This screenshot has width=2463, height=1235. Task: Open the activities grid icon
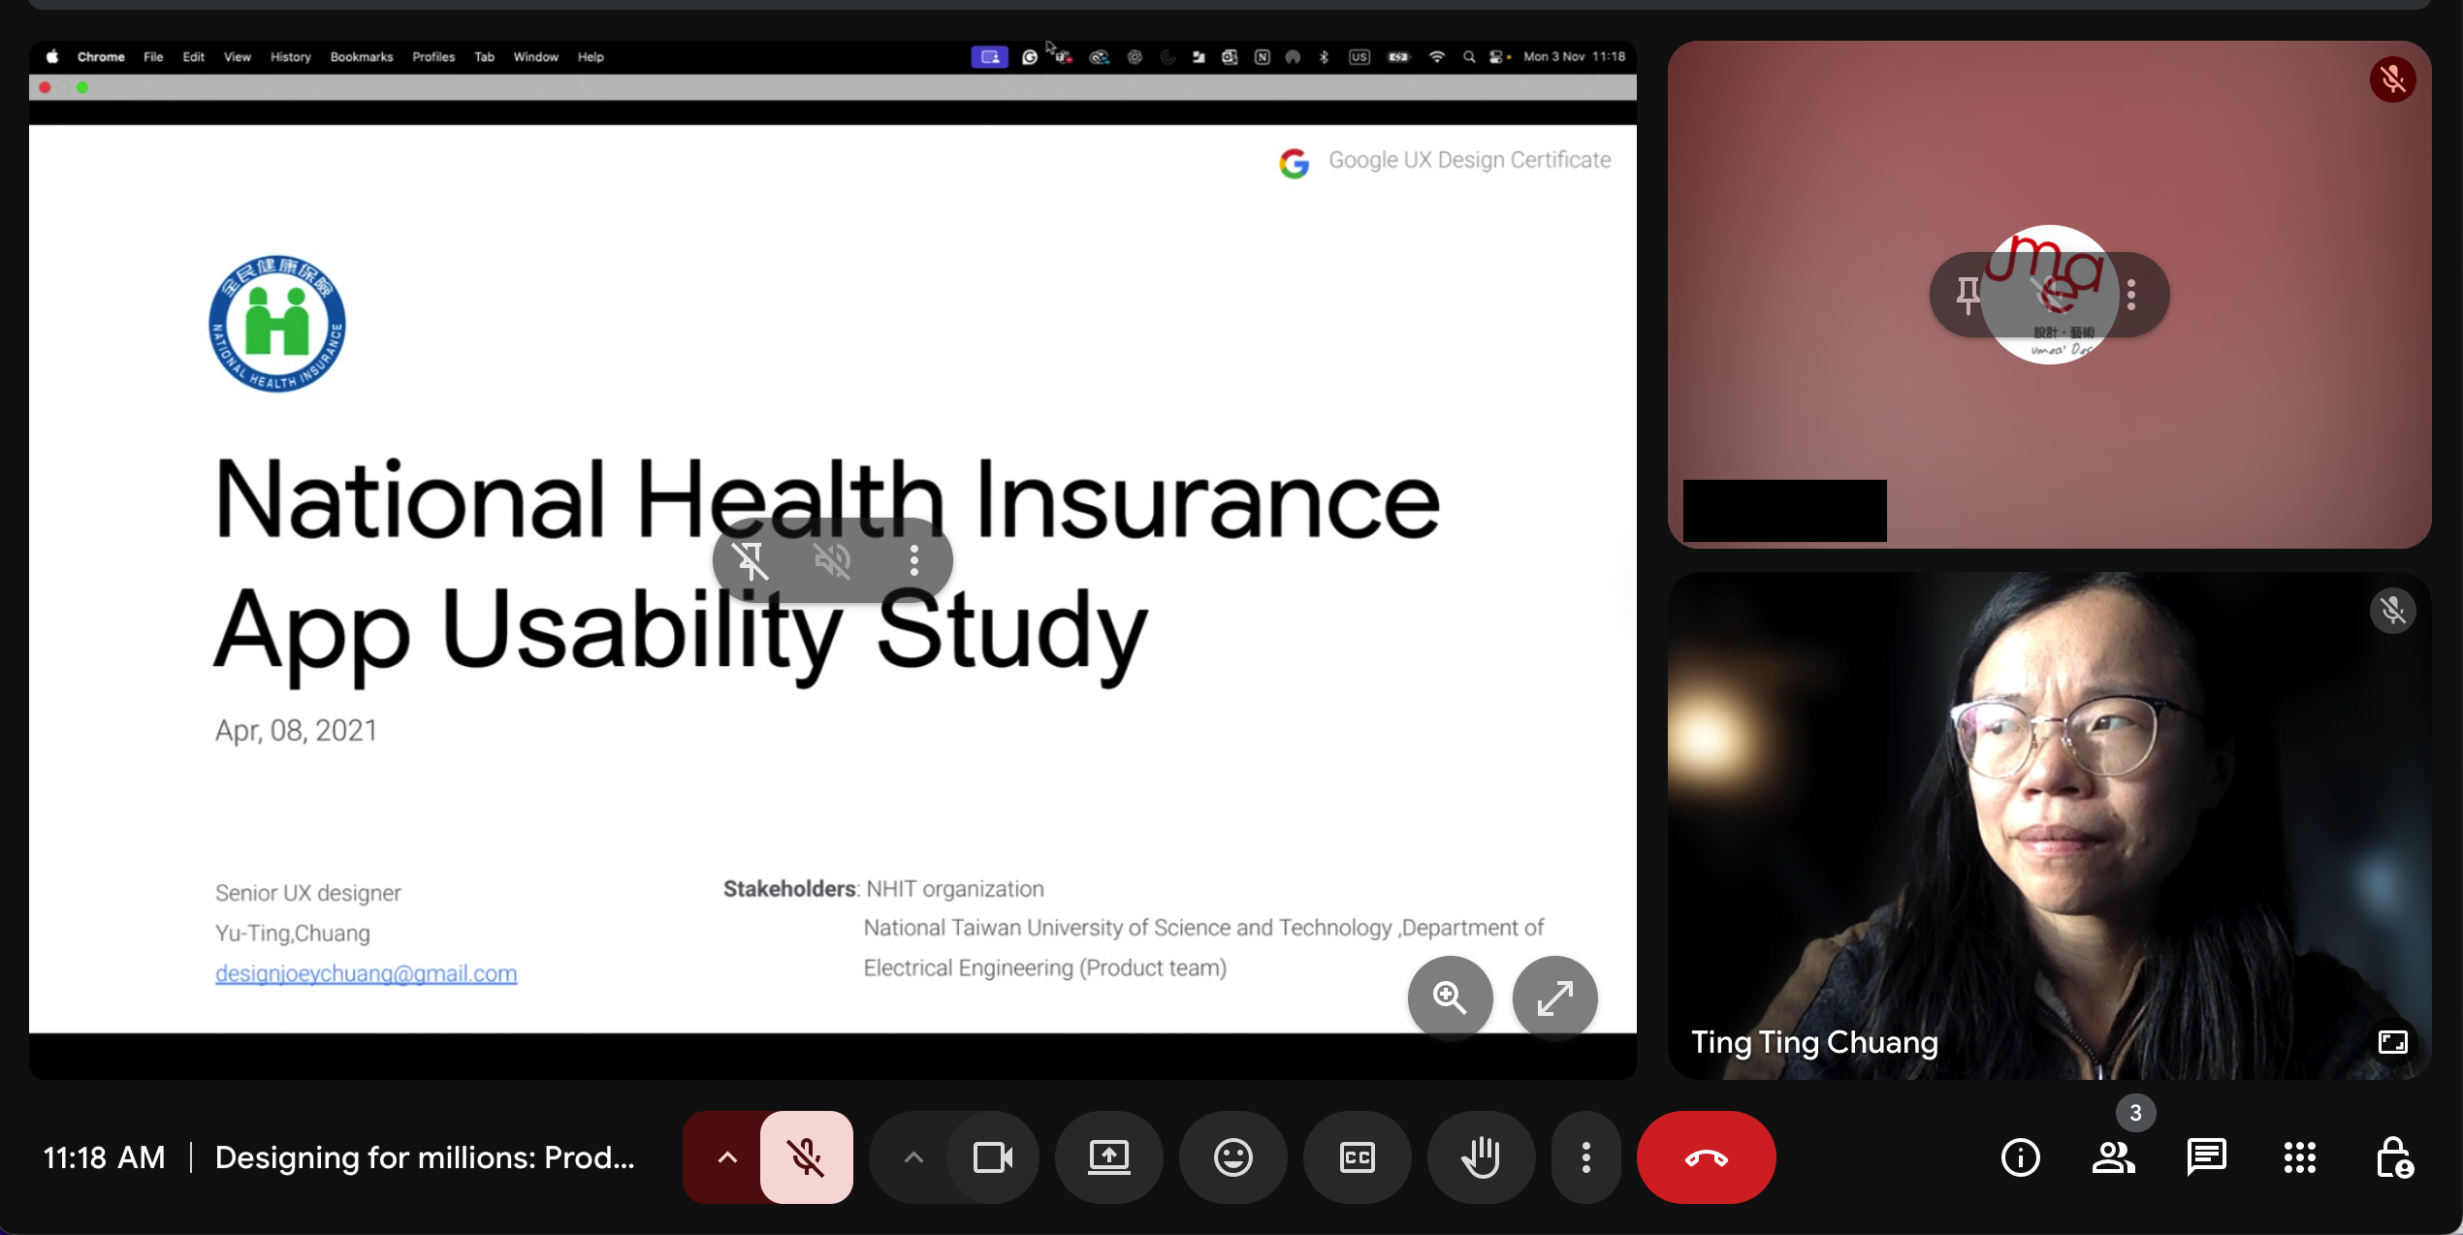click(x=2299, y=1156)
